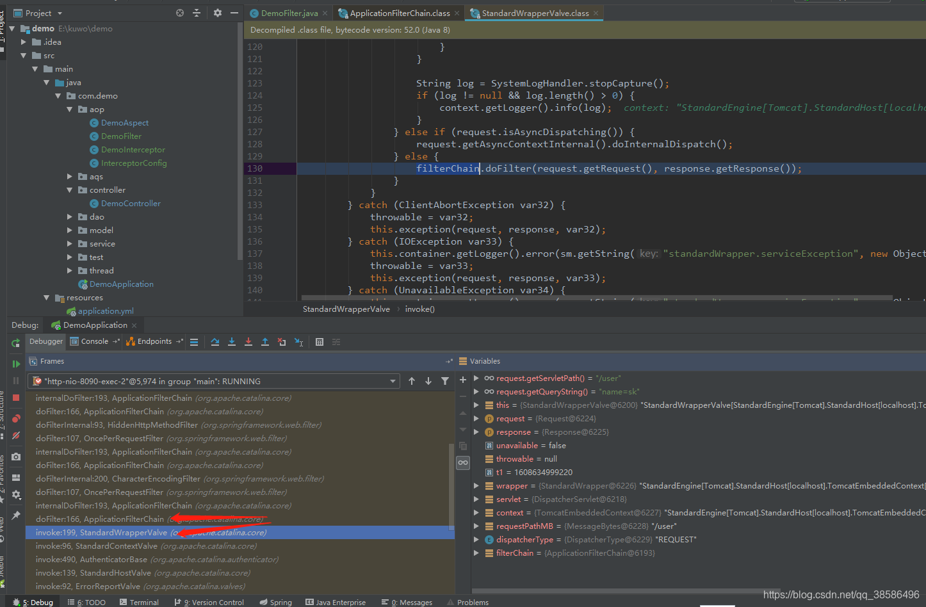Expand the service package

(x=70, y=244)
